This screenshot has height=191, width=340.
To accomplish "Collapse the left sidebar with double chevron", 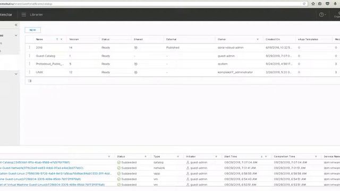I will (x=16, y=25).
